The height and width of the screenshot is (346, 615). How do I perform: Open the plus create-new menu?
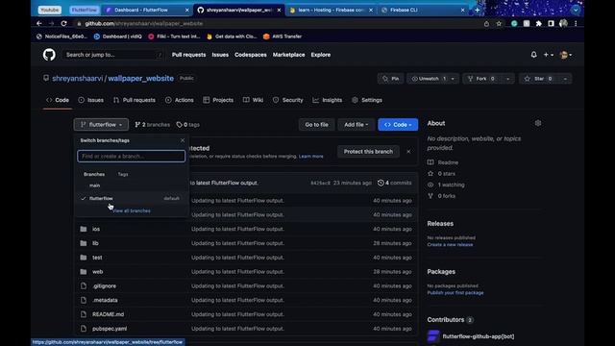pyautogui.click(x=549, y=55)
